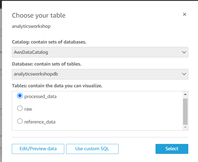Select the processed_data radio button
Viewport: 198px width, 162px height.
[20, 96]
